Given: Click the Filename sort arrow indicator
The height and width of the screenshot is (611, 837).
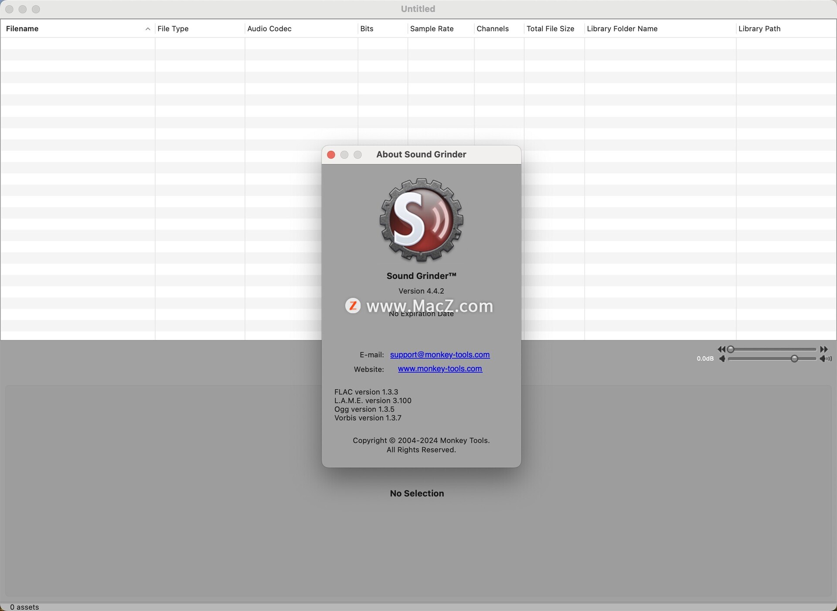Looking at the screenshot, I should click(148, 29).
